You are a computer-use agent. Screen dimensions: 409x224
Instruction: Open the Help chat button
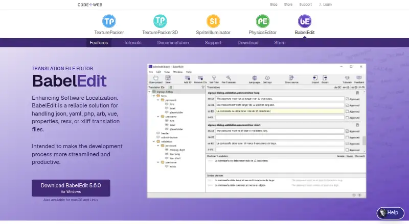click(390, 213)
